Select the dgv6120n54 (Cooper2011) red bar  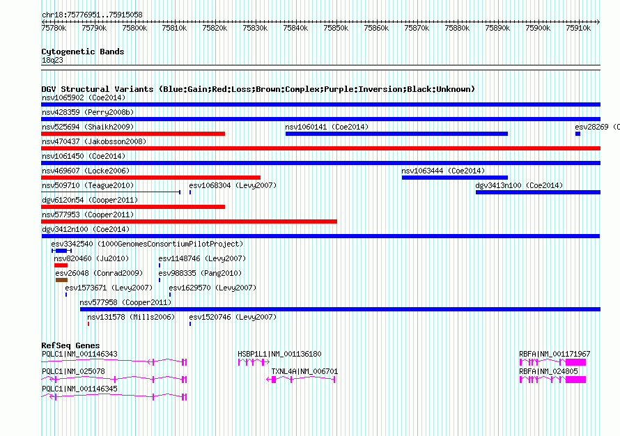133,207
